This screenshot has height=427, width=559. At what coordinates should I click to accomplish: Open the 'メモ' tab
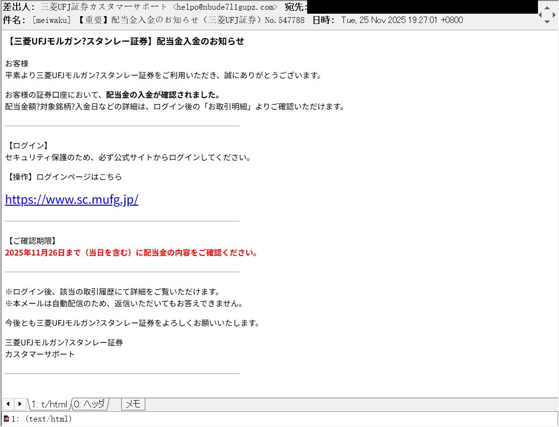click(133, 404)
